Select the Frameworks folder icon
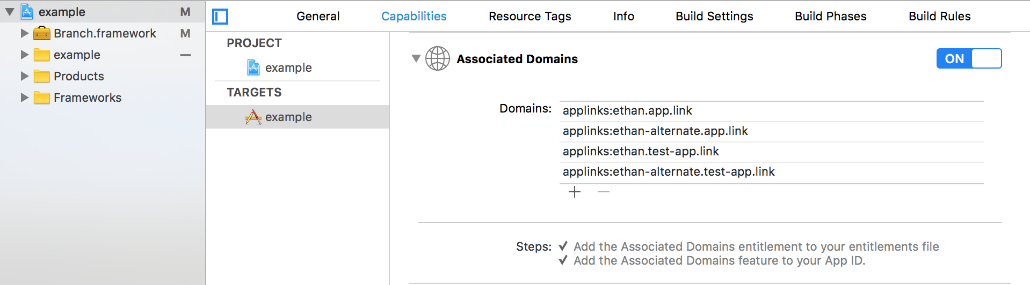1030x285 pixels. point(42,97)
